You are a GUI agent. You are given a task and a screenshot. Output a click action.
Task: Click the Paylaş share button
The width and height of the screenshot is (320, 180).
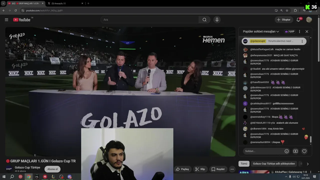click(182, 169)
